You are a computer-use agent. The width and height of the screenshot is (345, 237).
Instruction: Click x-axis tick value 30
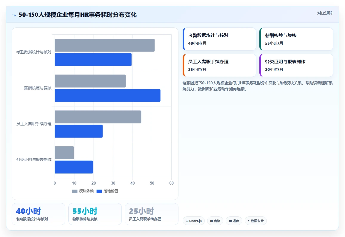tap(113, 183)
